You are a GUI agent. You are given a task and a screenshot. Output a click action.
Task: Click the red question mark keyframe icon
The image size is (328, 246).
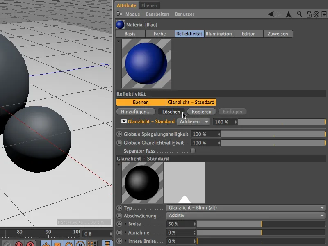click(x=30, y=244)
